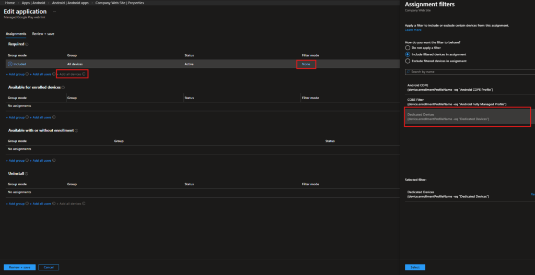Select 'Do not apply a filter' radio option
535x275 pixels.
408,47
